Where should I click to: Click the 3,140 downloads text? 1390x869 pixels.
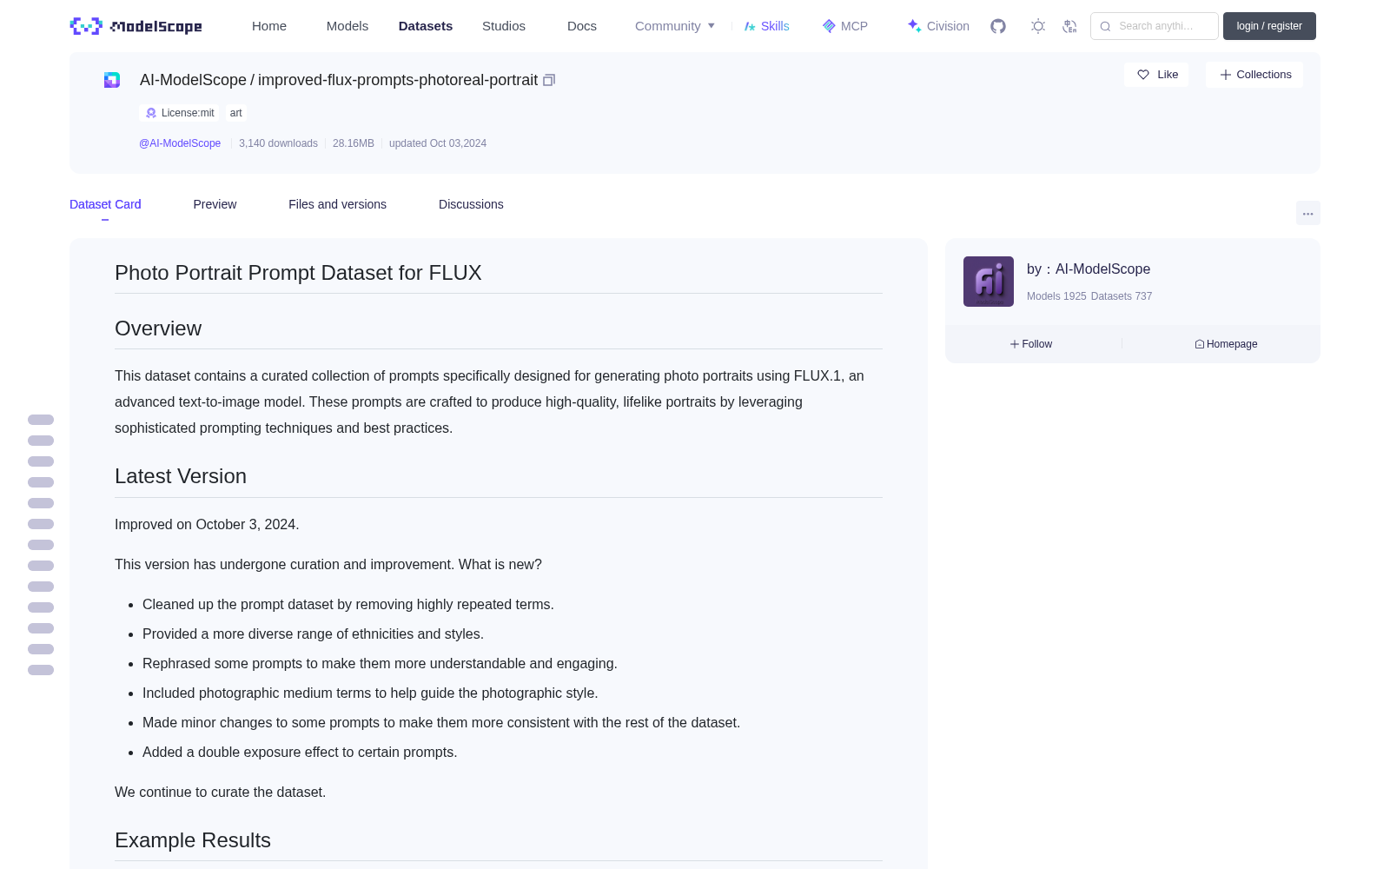tap(278, 143)
